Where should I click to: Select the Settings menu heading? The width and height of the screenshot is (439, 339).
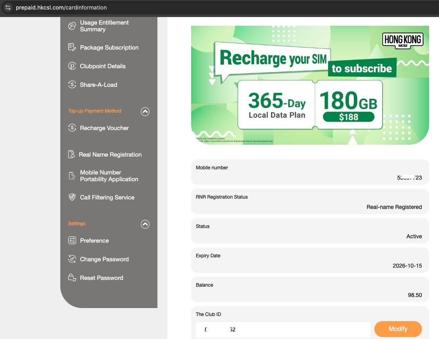click(77, 223)
